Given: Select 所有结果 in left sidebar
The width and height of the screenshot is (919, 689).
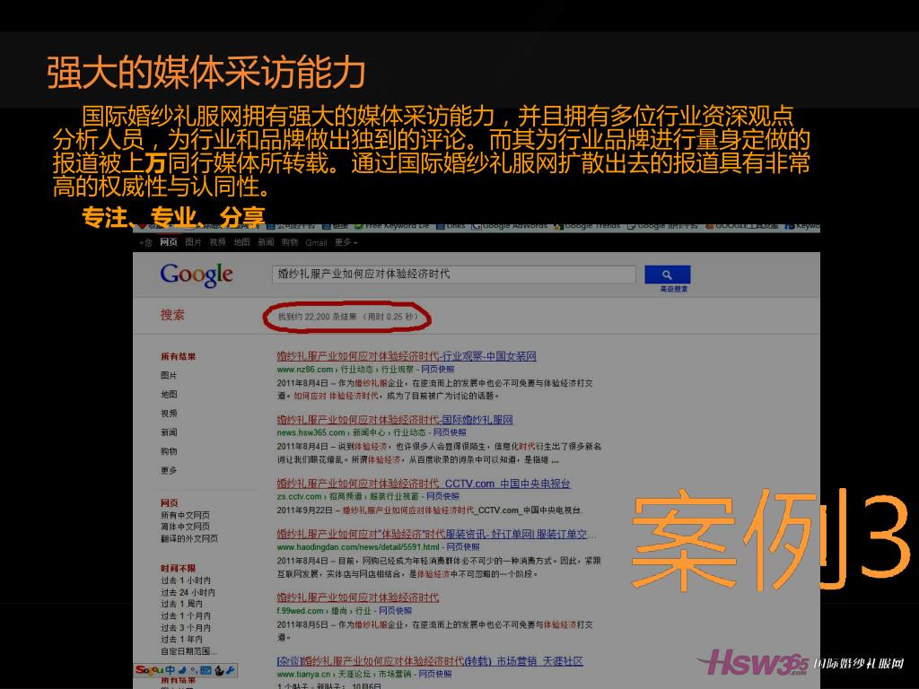Looking at the screenshot, I should point(179,356).
